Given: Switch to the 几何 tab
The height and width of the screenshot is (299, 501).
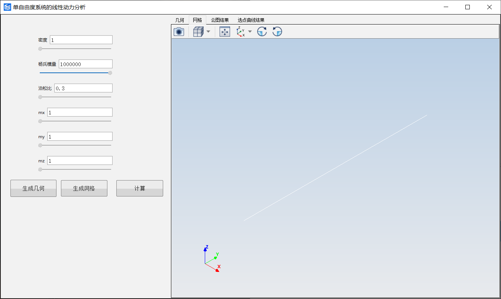Looking at the screenshot, I should tap(180, 20).
